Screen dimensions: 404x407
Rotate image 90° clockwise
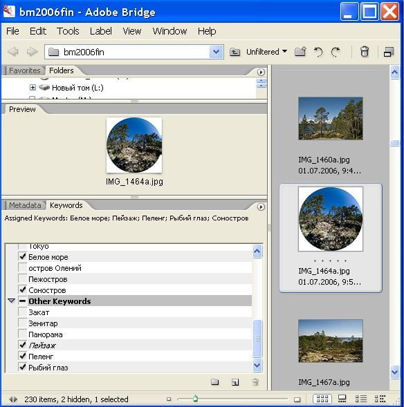click(x=336, y=52)
